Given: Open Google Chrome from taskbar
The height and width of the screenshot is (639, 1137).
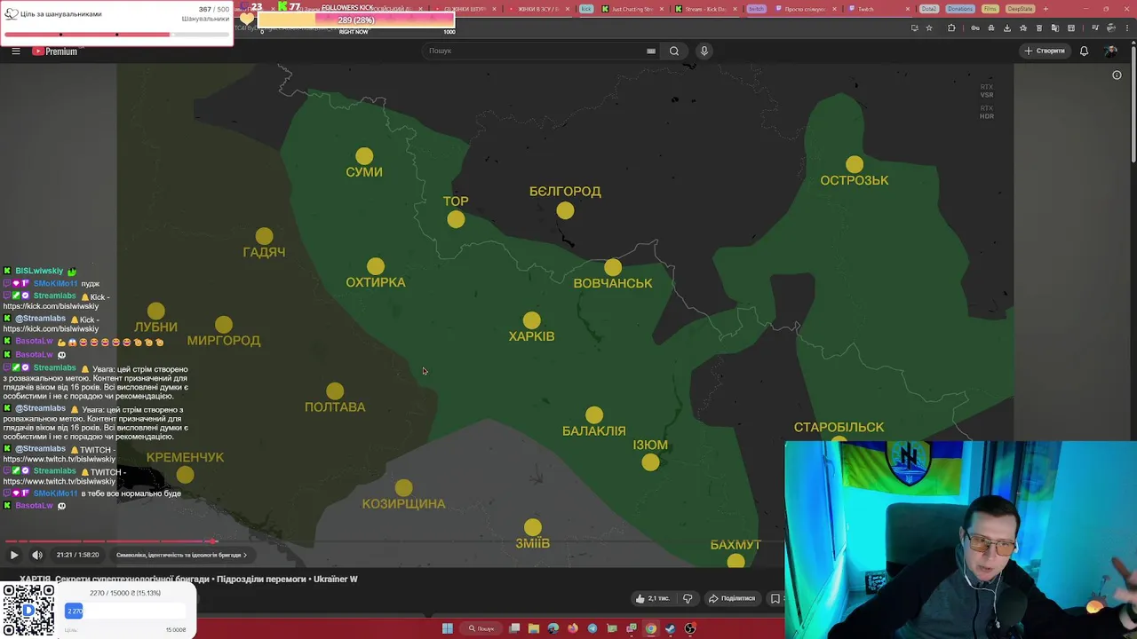Looking at the screenshot, I should pyautogui.click(x=651, y=628).
